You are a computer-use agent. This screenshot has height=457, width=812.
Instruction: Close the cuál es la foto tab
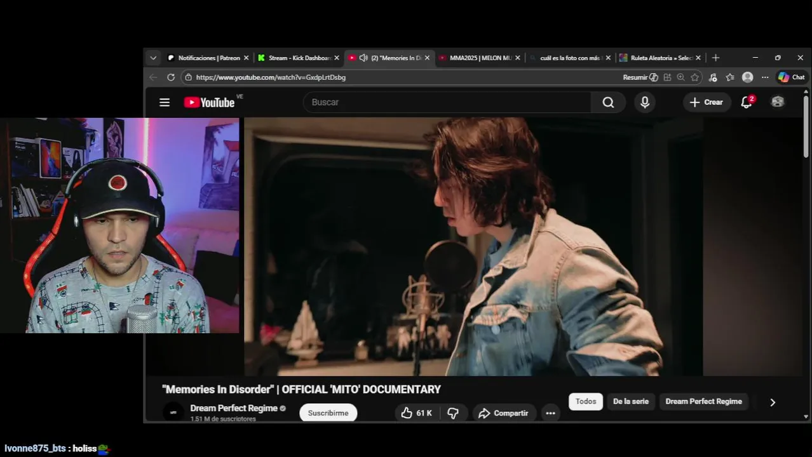[608, 58]
